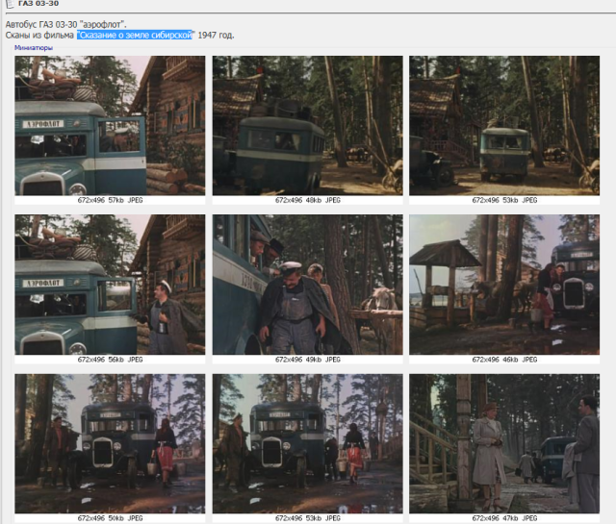Screen dimensions: 616x524
Task: Open thumbnail with man standing beside Аэрофлот bus
Action: pos(110,285)
